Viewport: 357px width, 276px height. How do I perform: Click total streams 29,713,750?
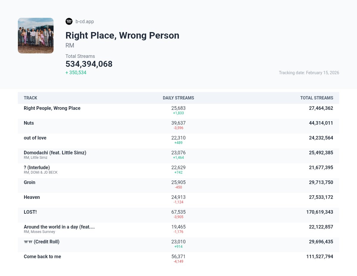click(x=321, y=183)
